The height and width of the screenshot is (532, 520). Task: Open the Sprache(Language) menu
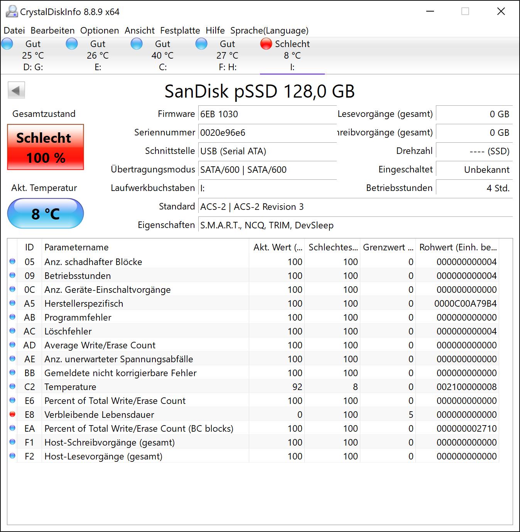pos(269,30)
